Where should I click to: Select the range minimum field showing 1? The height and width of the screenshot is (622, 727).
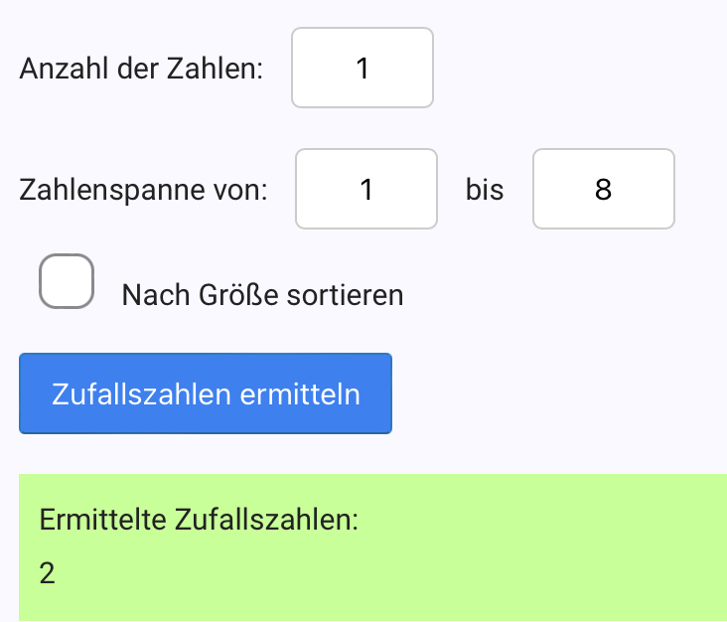[x=366, y=189]
